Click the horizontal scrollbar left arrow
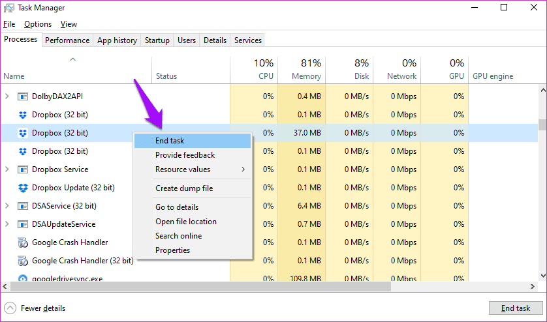The image size is (547, 322). point(5,286)
